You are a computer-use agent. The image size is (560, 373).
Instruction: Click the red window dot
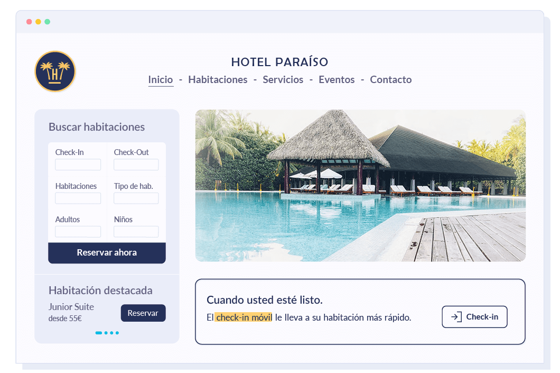point(29,22)
